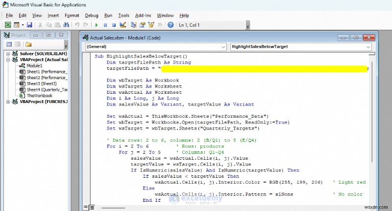Open Find with the binoculars icon
392x211 pixels.
[66, 25]
